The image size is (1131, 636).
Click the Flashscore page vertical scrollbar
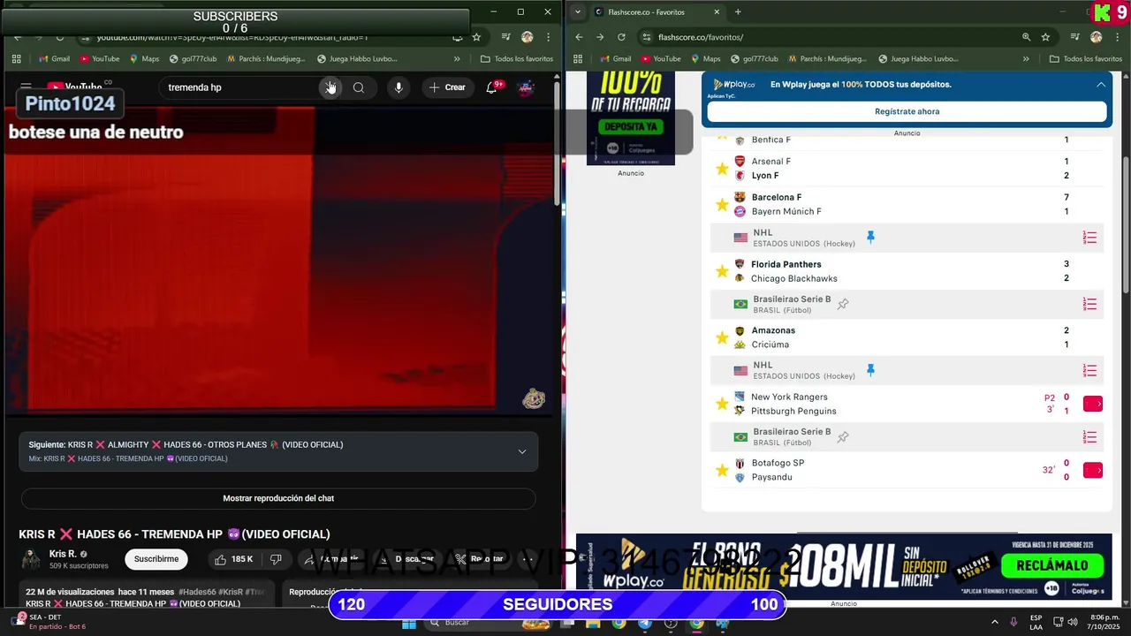point(1125,225)
